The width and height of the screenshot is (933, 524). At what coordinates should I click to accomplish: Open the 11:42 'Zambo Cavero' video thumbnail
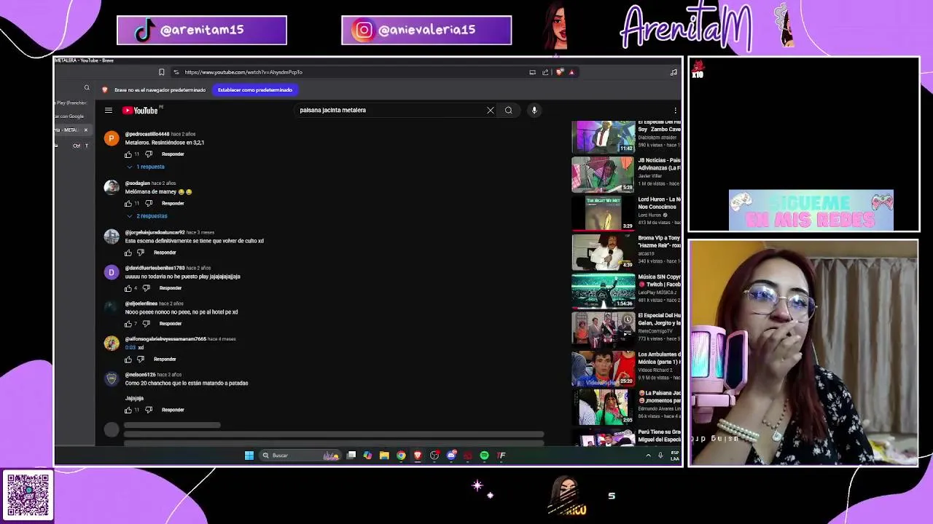point(604,136)
